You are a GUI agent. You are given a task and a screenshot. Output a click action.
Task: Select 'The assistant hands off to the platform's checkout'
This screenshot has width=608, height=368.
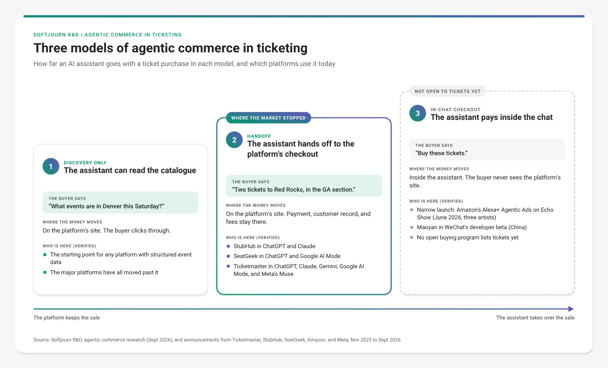click(x=301, y=149)
